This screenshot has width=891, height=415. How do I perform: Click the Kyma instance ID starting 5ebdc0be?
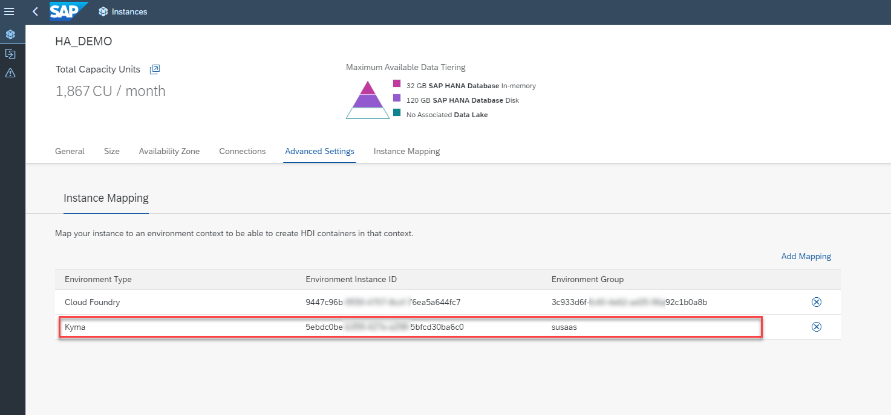point(385,327)
